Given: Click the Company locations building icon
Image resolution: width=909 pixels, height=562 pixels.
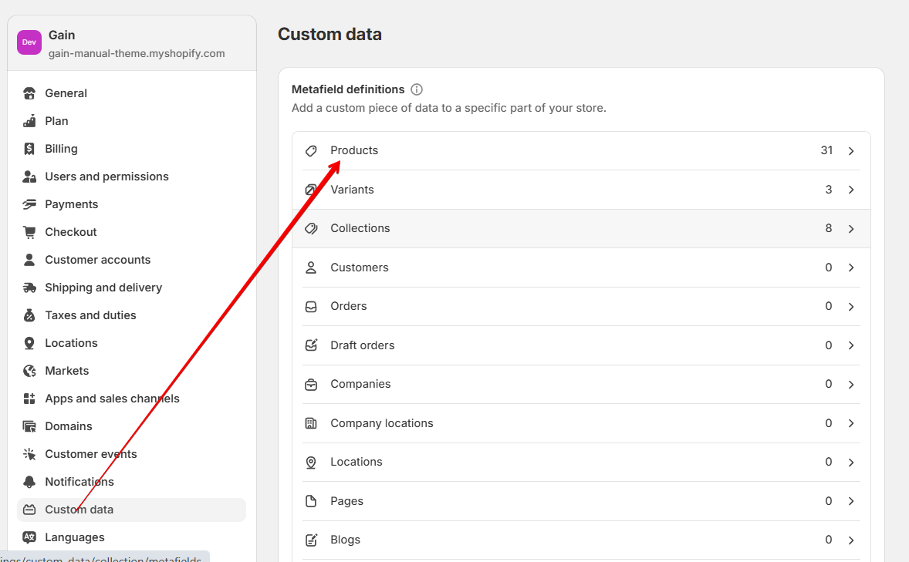Looking at the screenshot, I should point(311,423).
